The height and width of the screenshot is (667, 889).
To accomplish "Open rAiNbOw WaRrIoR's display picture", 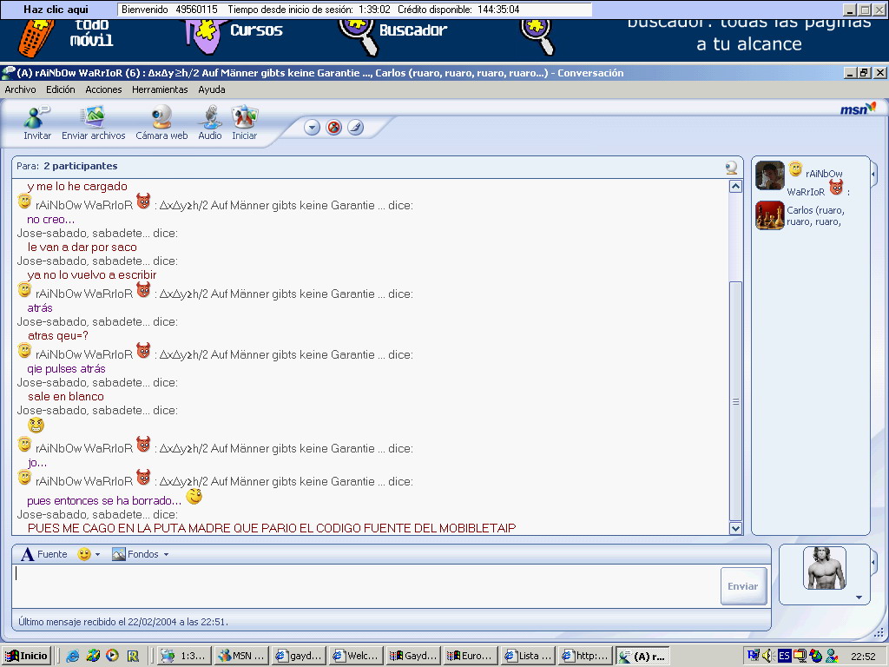I will point(770,175).
